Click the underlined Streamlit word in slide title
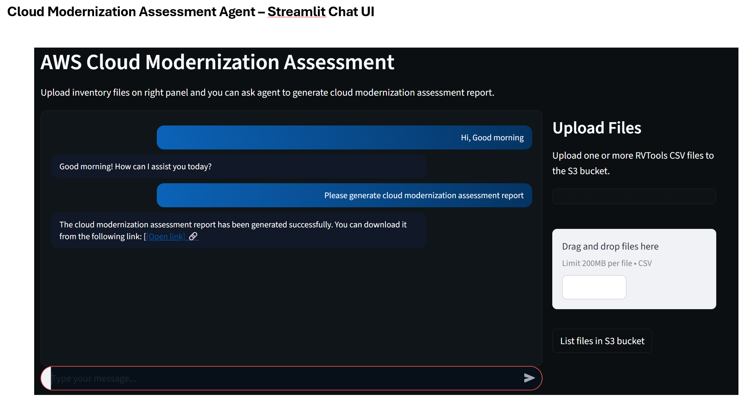 (296, 12)
